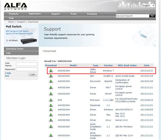Click the 'Windows 7' version cell
The width and height of the screenshot is (161, 140).
pyautogui.click(x=108, y=71)
